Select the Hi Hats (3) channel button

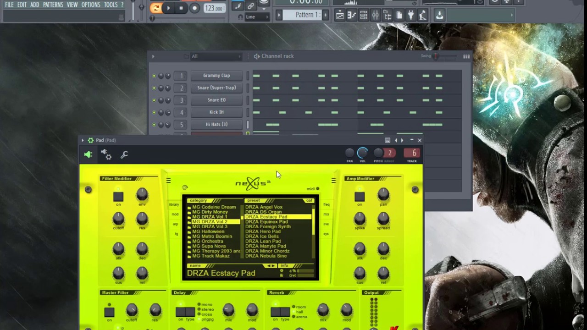(x=216, y=125)
